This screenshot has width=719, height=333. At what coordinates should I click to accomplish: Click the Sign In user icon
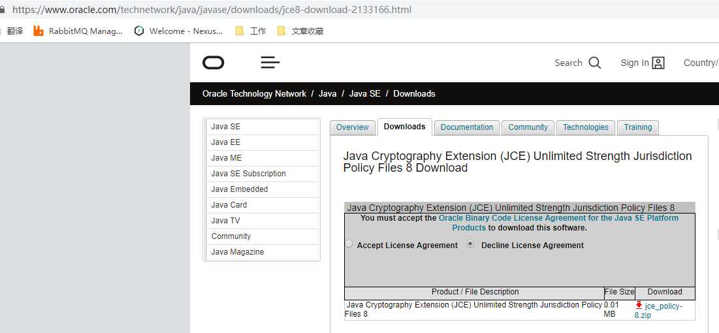click(658, 63)
